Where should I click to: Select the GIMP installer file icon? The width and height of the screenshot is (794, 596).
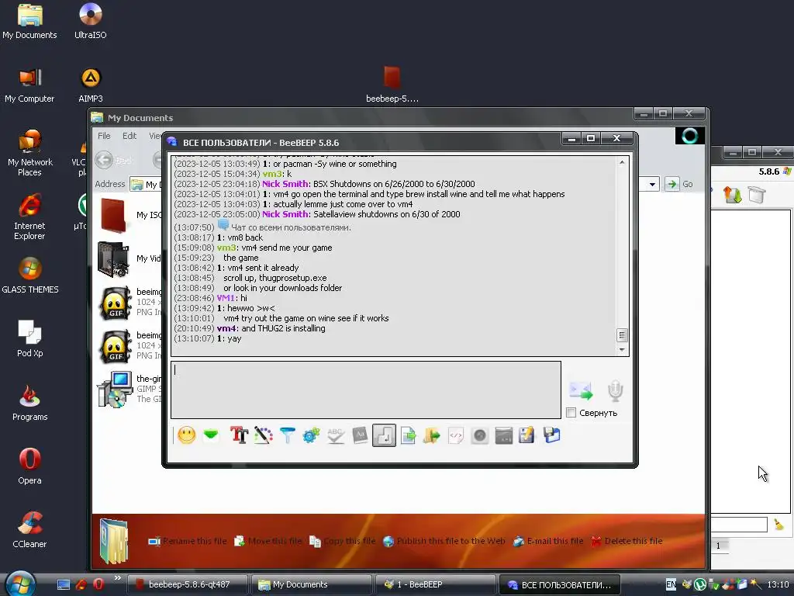[x=115, y=390]
